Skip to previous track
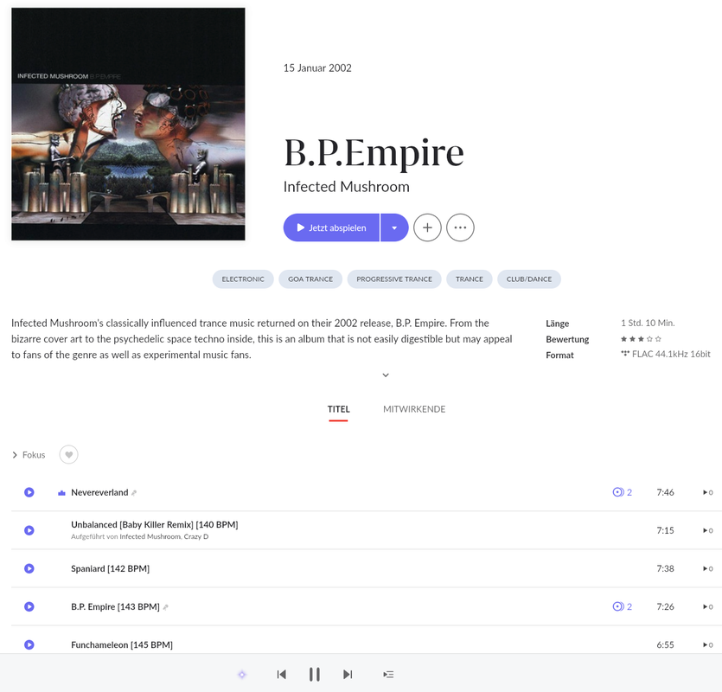 click(282, 675)
